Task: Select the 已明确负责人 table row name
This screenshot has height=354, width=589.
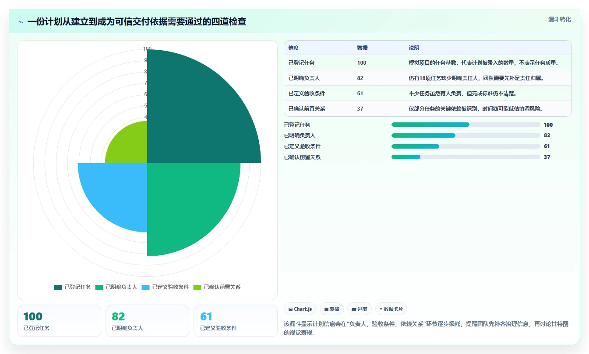Action: click(x=304, y=78)
